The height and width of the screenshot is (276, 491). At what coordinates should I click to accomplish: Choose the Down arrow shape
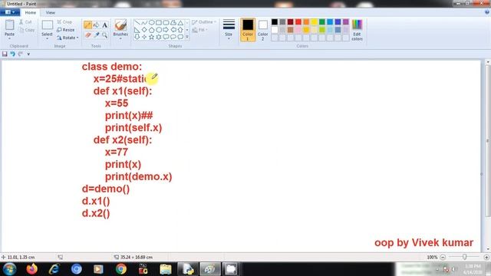(137, 37)
